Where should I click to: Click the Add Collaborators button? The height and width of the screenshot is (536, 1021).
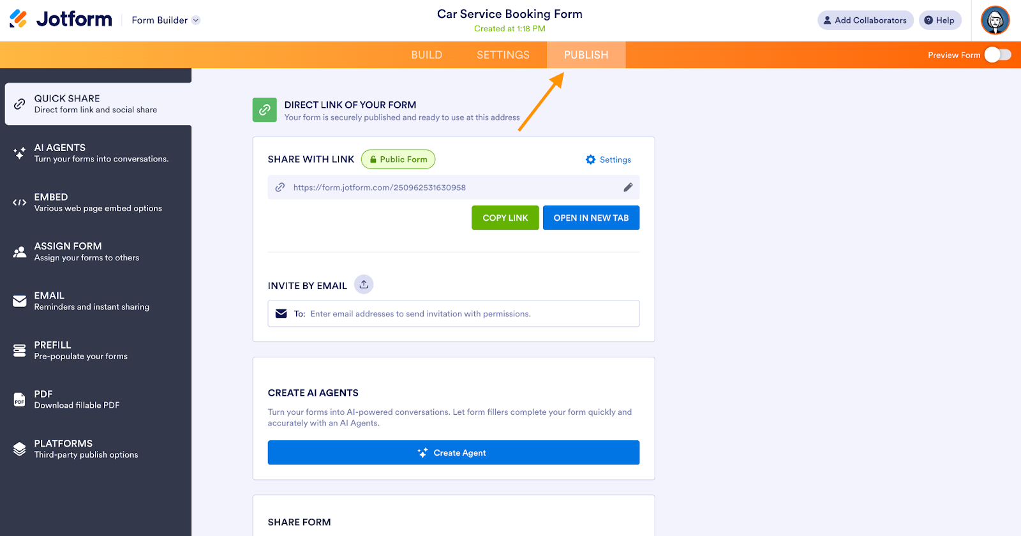pyautogui.click(x=865, y=20)
